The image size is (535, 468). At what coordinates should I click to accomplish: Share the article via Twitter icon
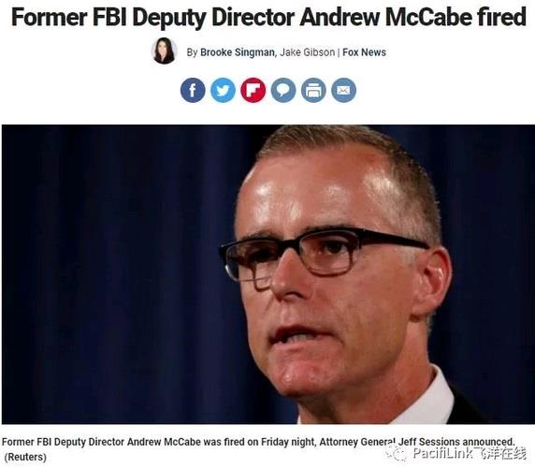point(223,90)
